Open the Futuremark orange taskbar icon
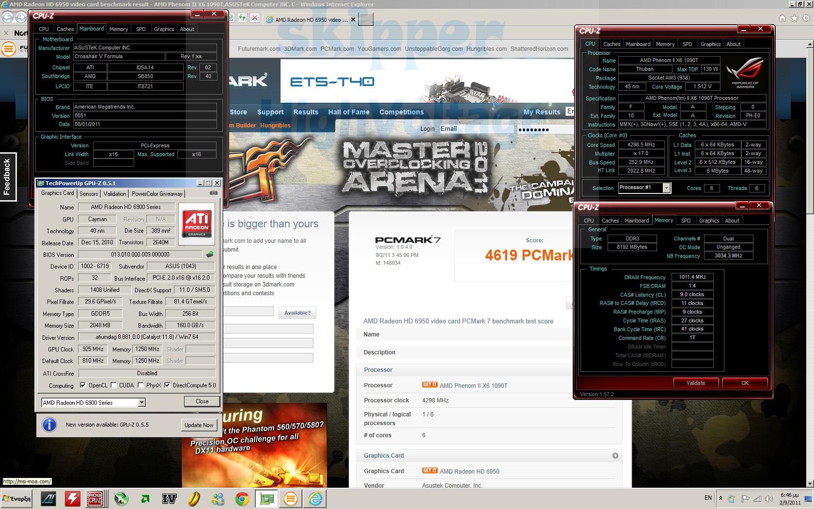The image size is (814, 509). click(291, 498)
